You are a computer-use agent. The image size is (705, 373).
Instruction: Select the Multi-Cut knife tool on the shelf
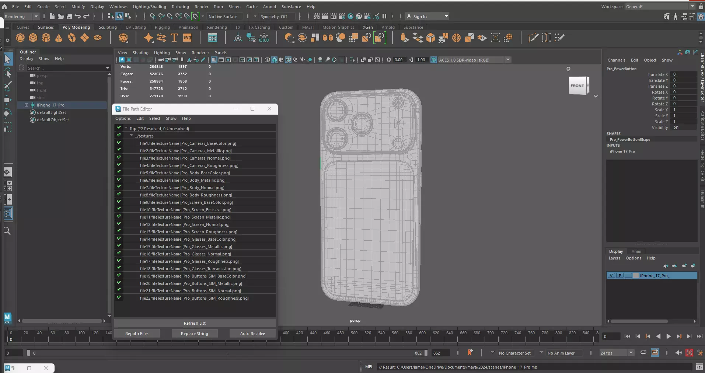533,38
